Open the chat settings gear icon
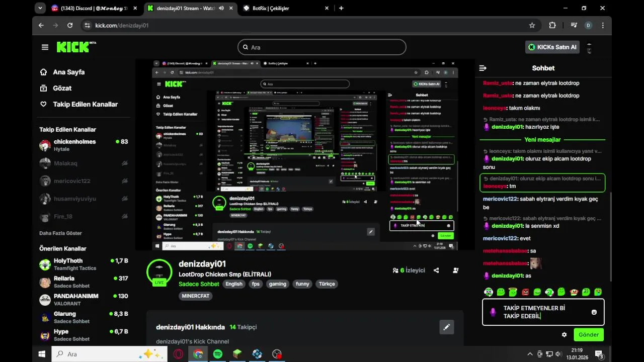 (564, 334)
